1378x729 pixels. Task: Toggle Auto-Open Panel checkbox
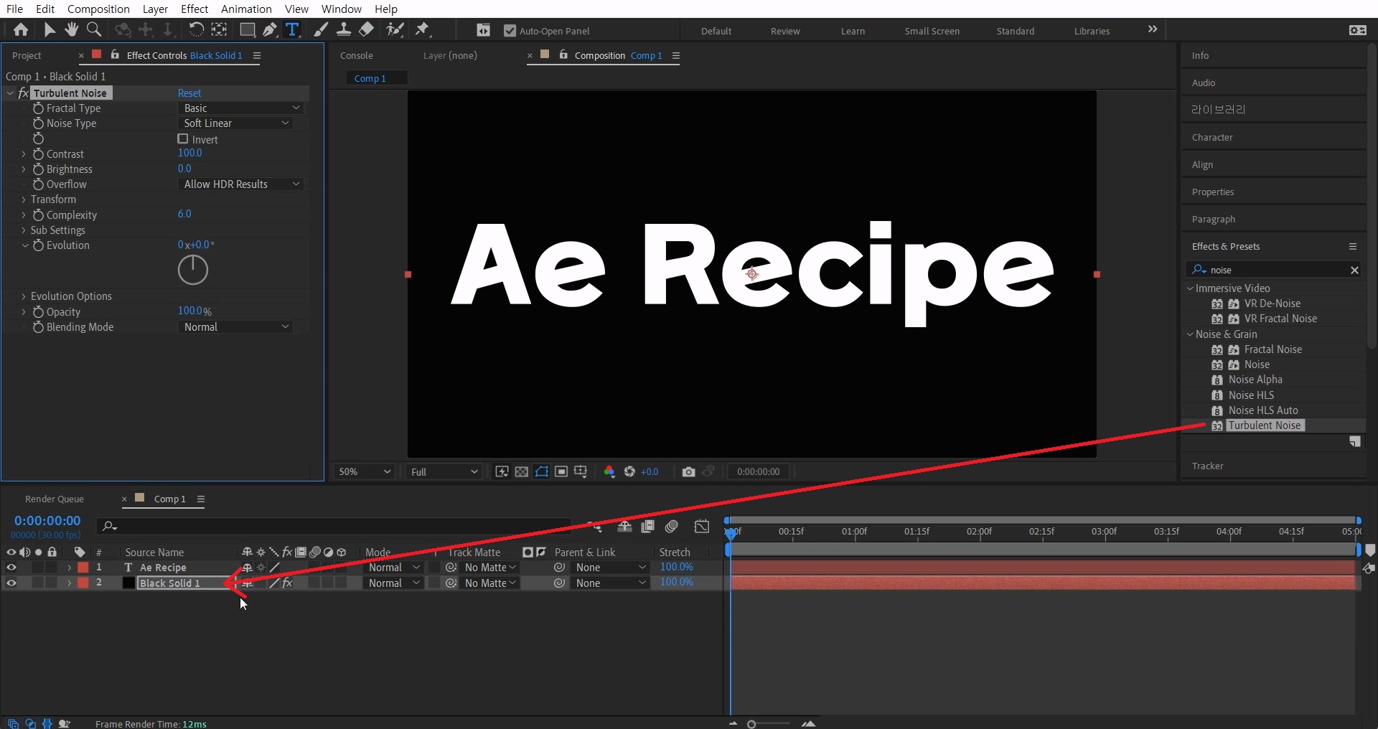coord(510,31)
